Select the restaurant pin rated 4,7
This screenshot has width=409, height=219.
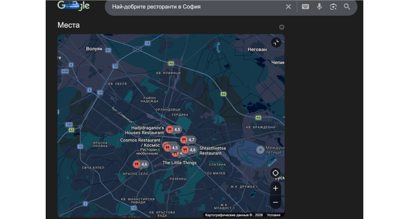pyautogui.click(x=188, y=140)
